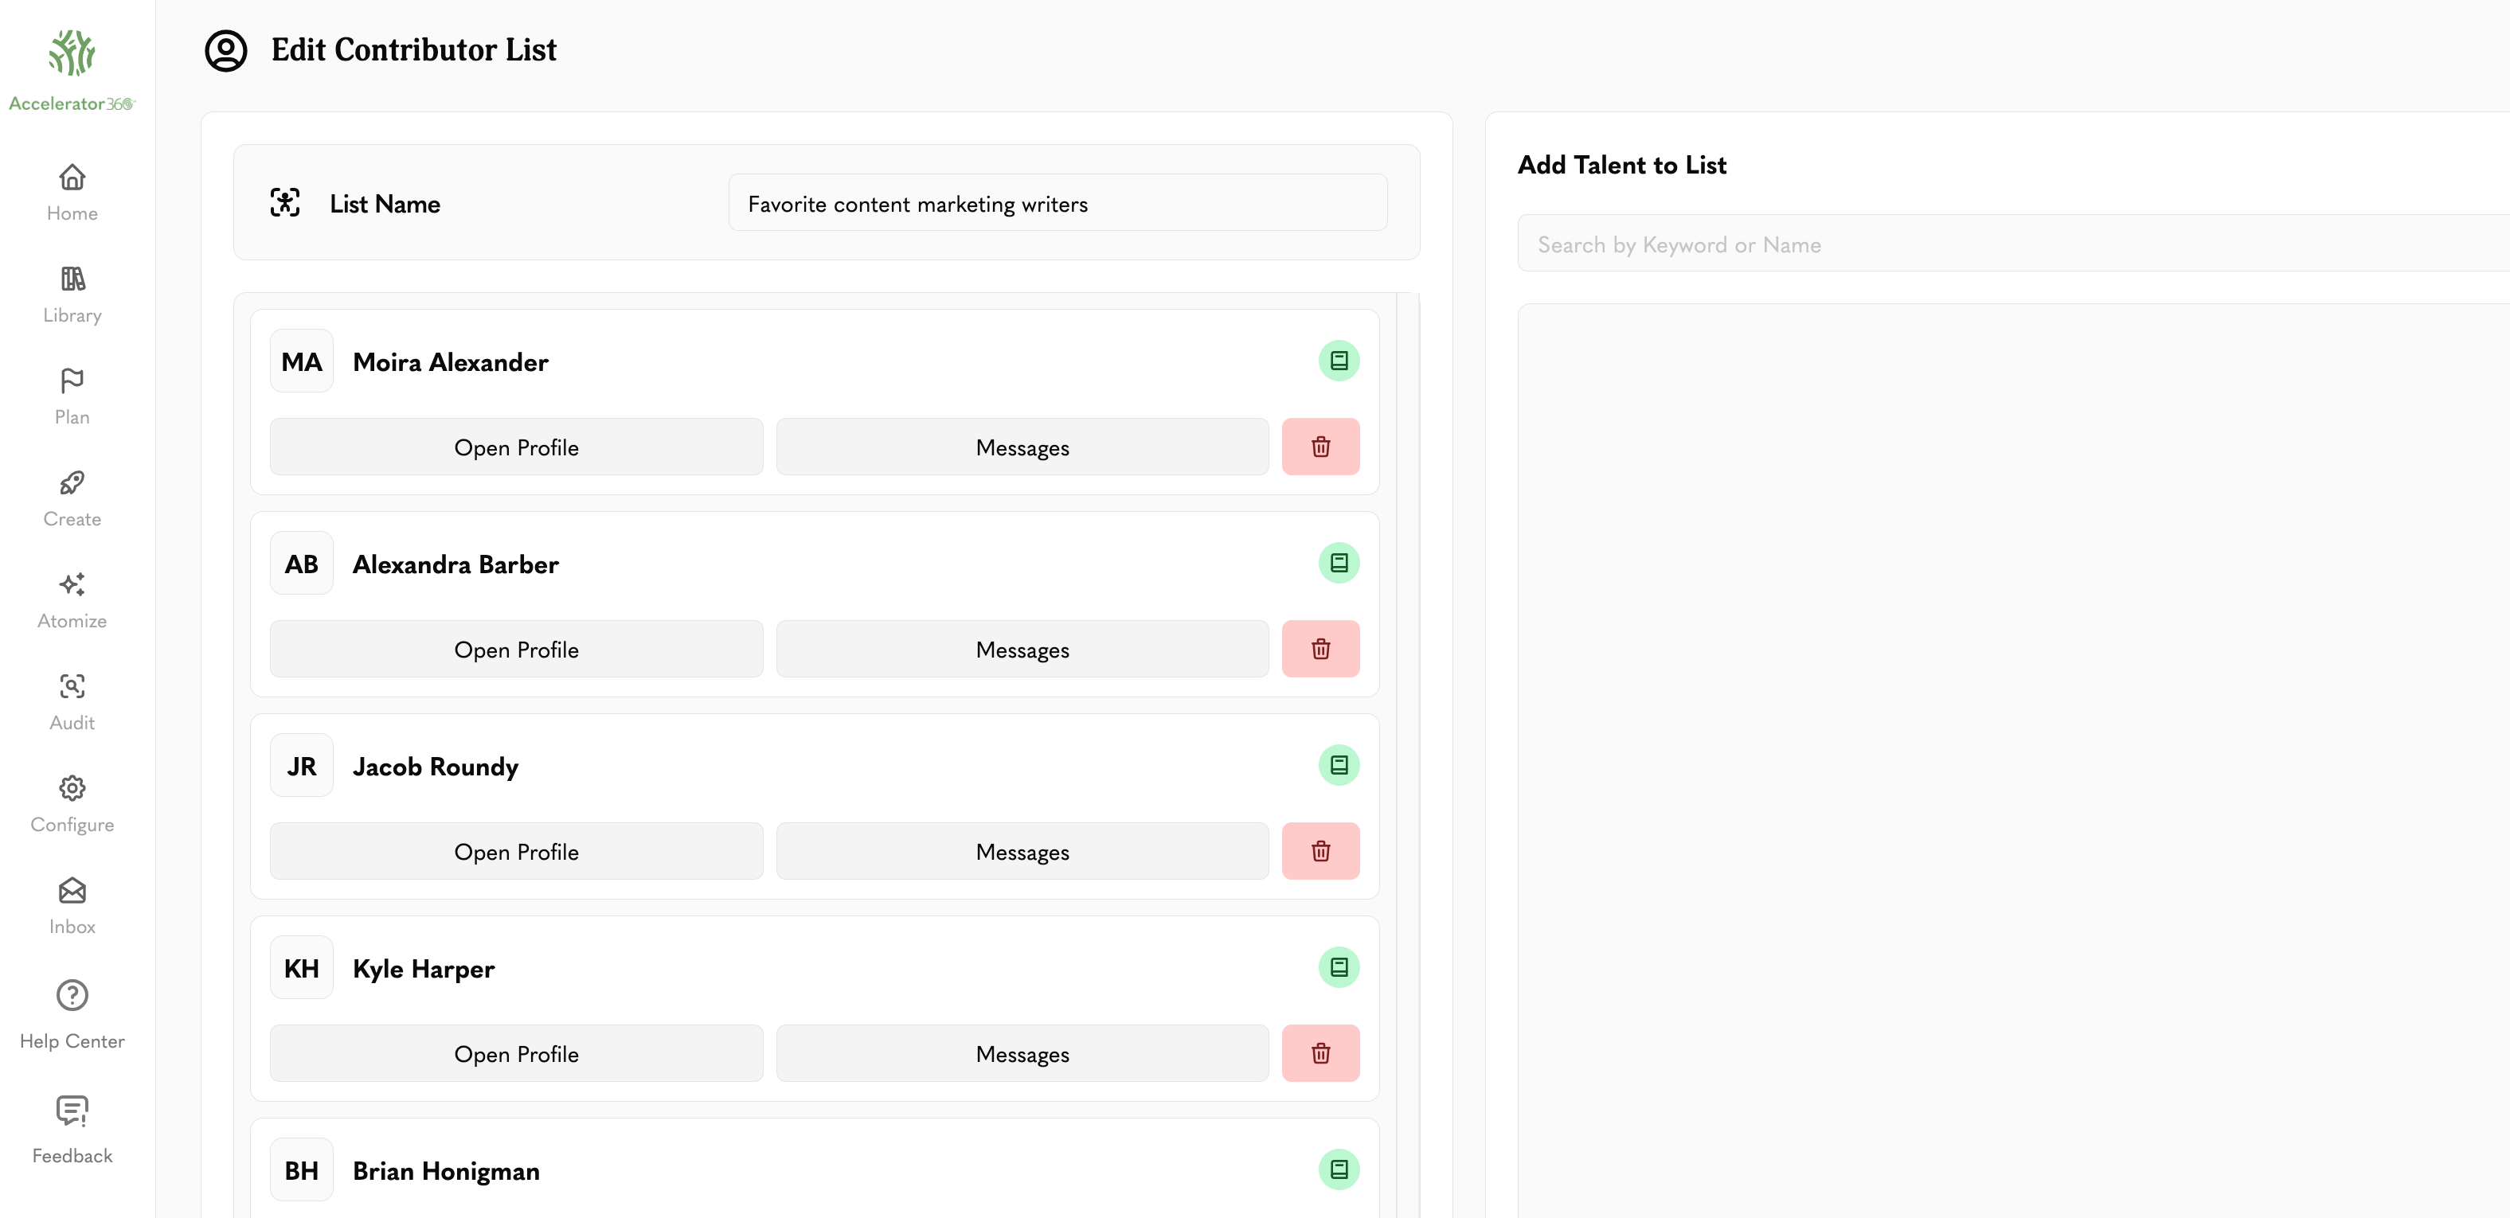Open Profile for Kyle Harper
The height and width of the screenshot is (1218, 2510).
click(x=517, y=1053)
